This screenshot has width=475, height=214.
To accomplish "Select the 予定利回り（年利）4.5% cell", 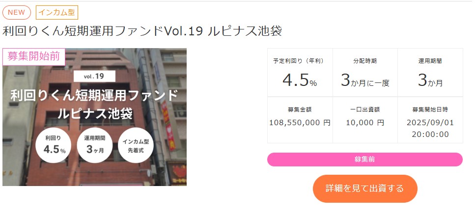I will click(300, 73).
